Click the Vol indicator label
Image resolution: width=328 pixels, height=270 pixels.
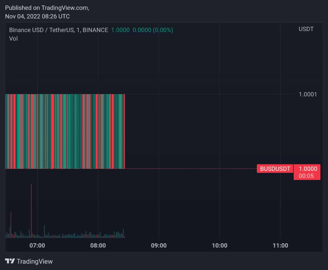point(13,39)
